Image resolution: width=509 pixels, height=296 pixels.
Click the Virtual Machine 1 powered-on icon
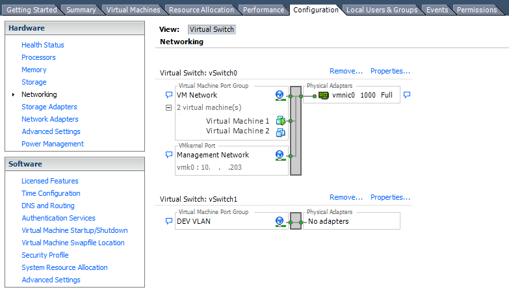[x=280, y=121]
